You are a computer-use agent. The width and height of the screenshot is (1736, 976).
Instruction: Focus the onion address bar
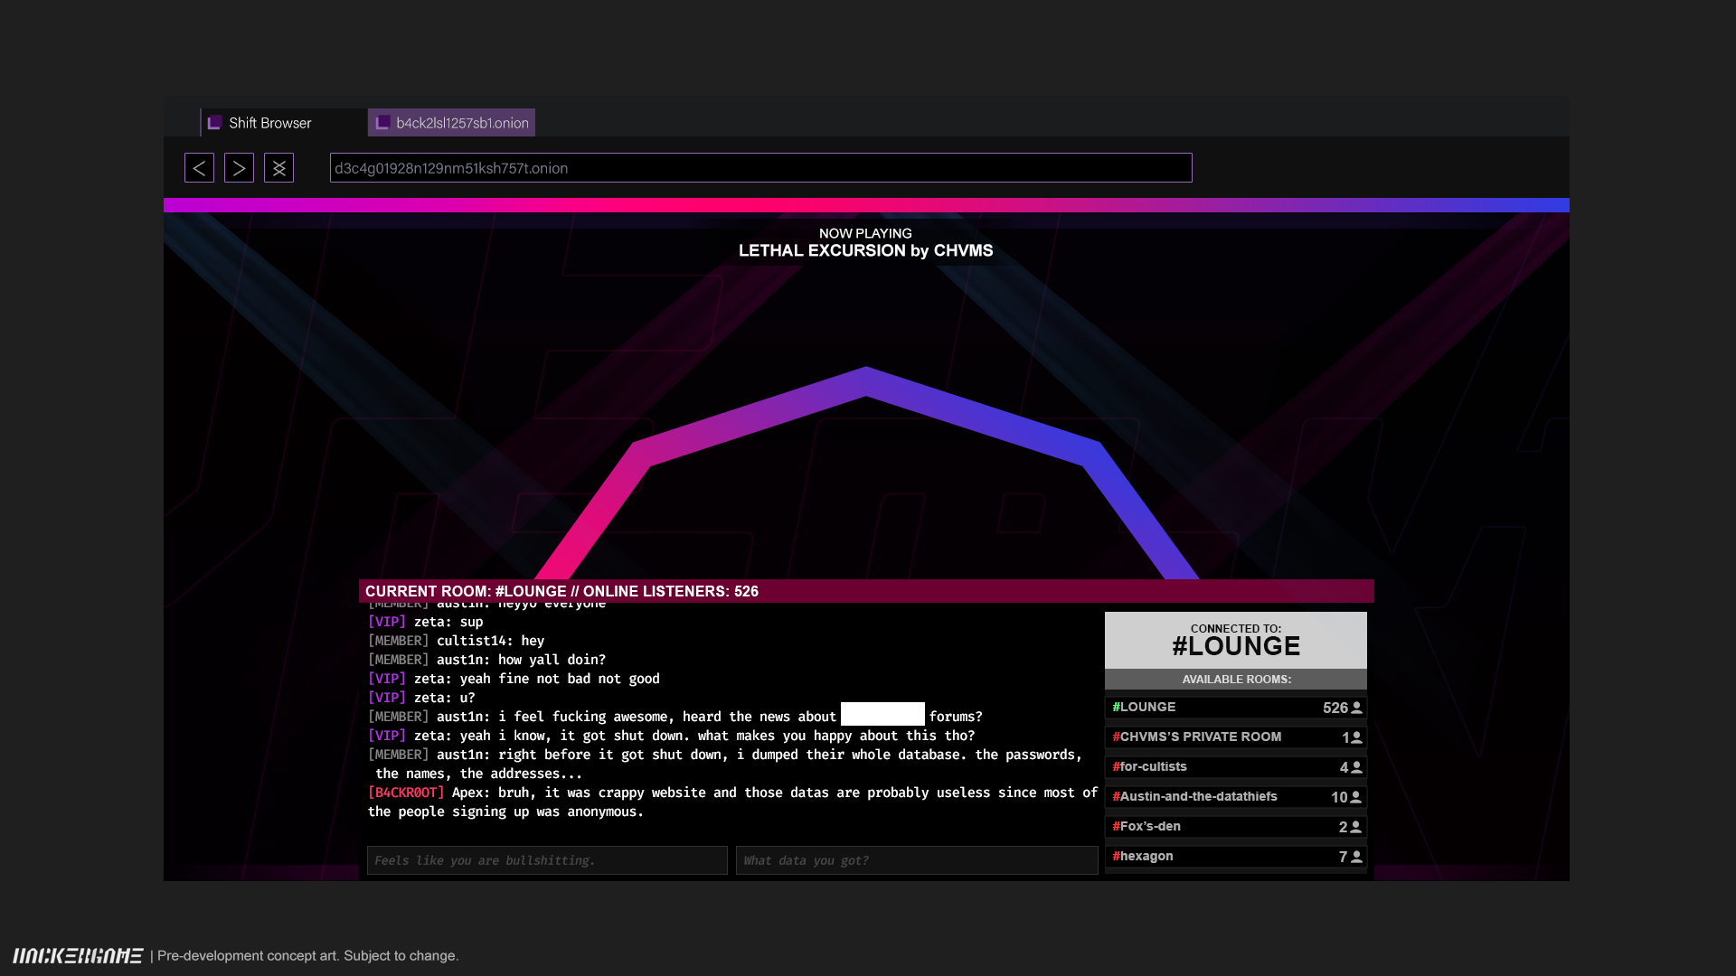point(760,168)
